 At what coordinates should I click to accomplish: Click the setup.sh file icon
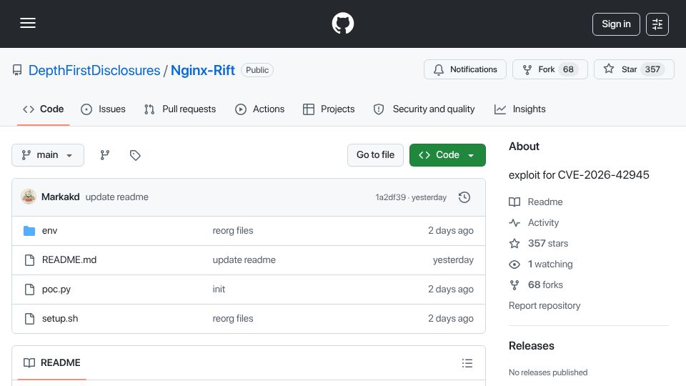[29, 319]
